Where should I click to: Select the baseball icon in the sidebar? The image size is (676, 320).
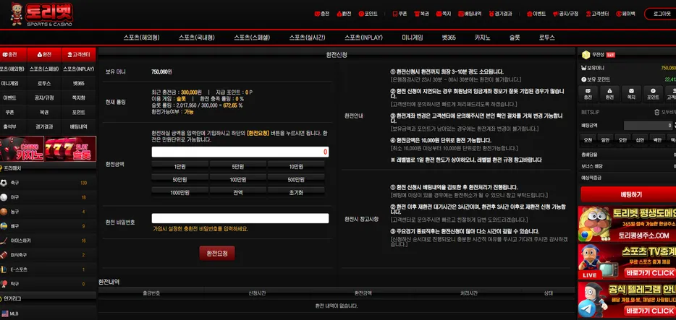4,197
